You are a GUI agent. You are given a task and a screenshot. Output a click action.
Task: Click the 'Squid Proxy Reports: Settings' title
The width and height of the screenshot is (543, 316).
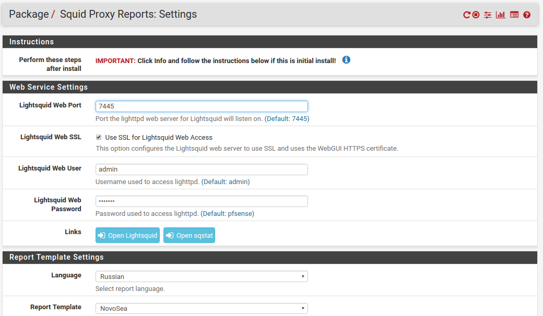tap(128, 14)
